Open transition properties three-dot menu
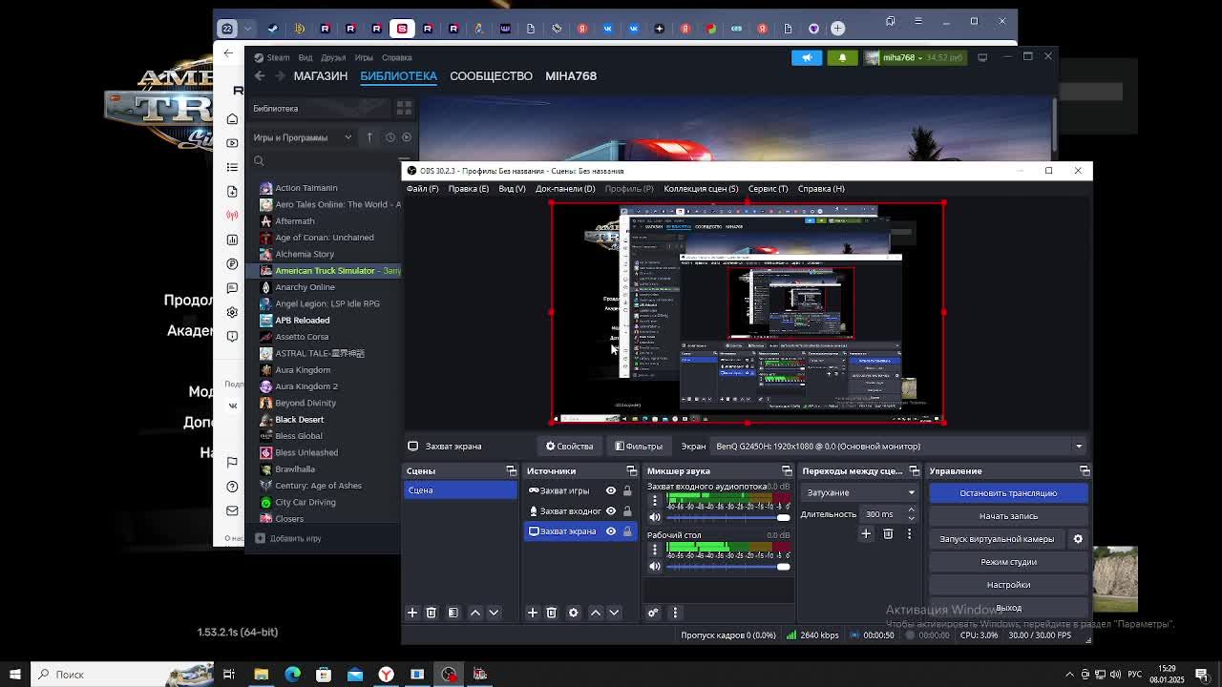Viewport: 1222px width, 687px height. tap(909, 534)
